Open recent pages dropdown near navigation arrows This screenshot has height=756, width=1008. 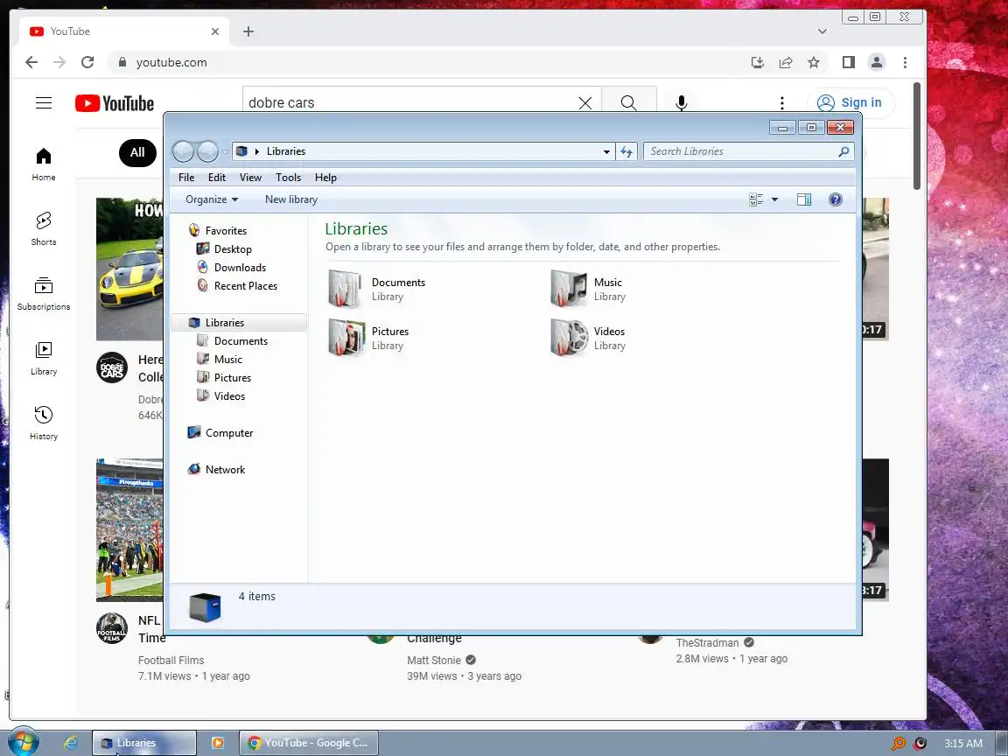[x=225, y=151]
